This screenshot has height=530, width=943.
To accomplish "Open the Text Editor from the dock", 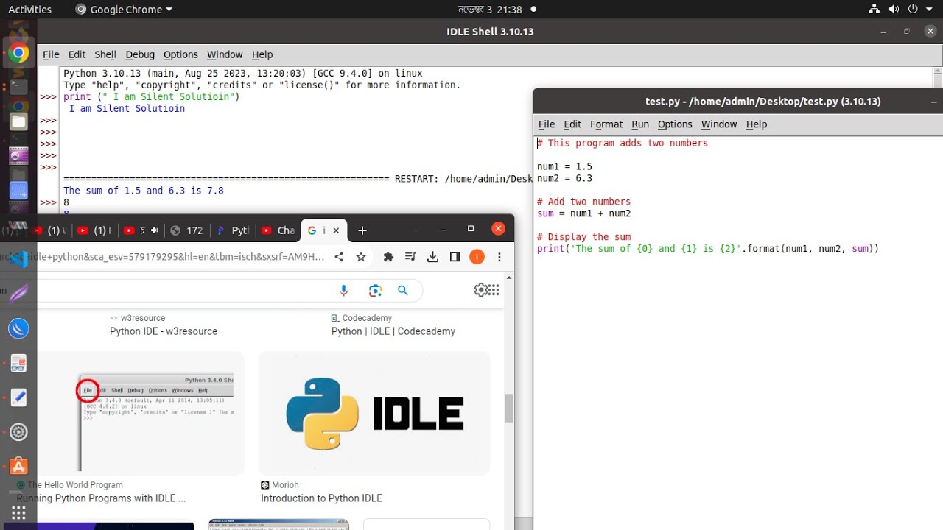I will click(x=19, y=397).
